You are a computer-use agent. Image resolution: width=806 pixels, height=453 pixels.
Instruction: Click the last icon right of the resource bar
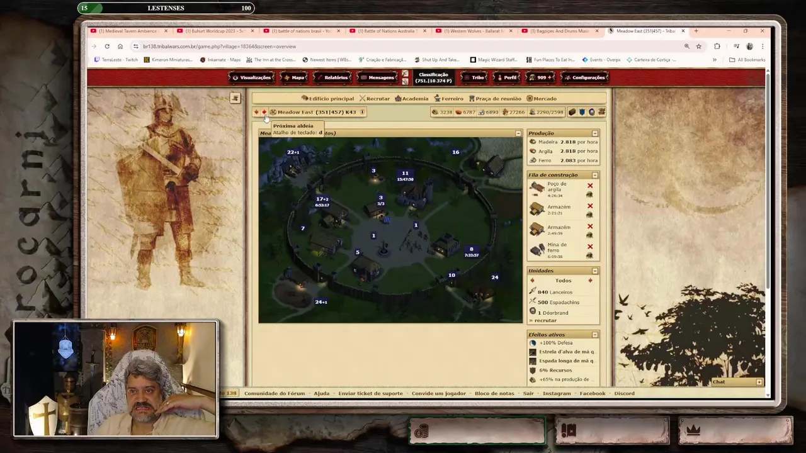[601, 112]
